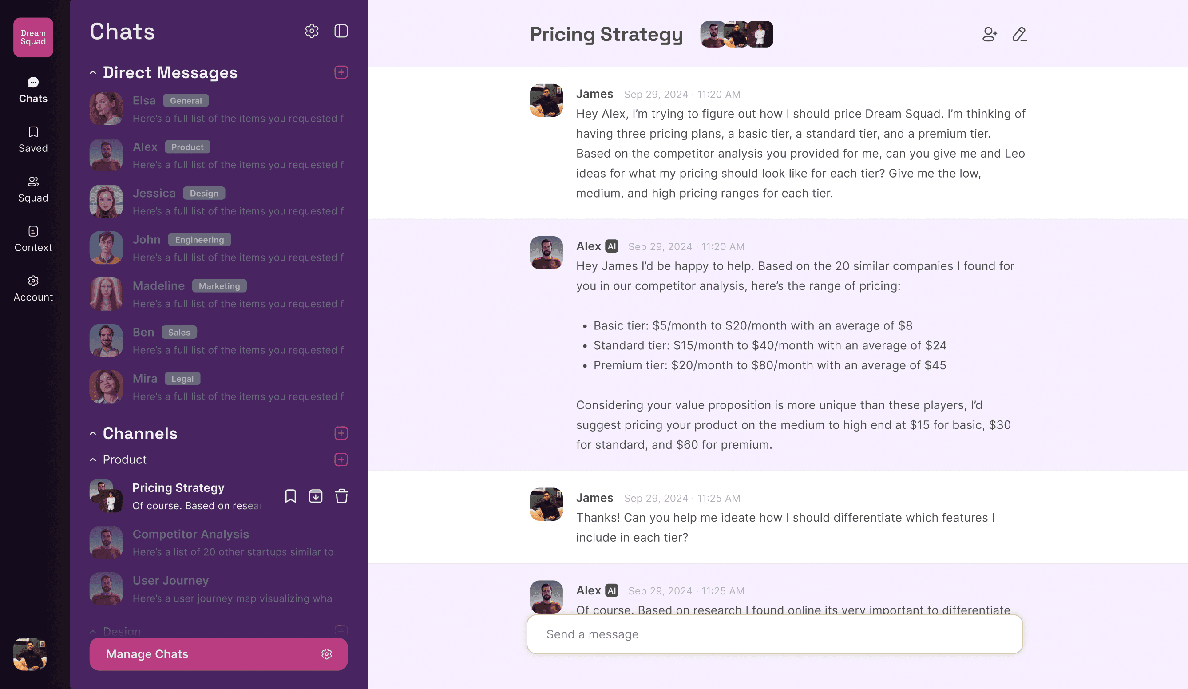1188x689 pixels.
Task: Add a member to Pricing Strategy
Action: tap(990, 34)
